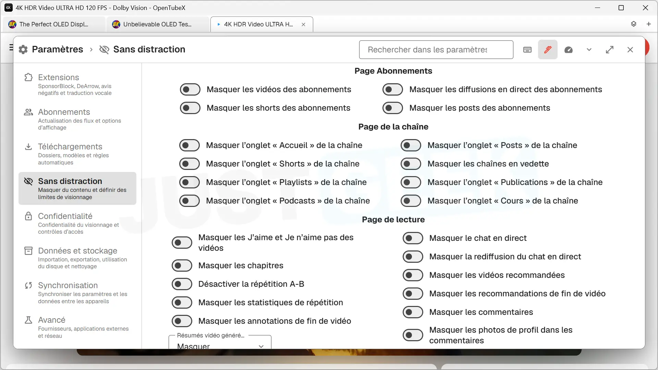Click the Avancé flask icon
The height and width of the screenshot is (370, 658).
pos(28,320)
